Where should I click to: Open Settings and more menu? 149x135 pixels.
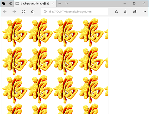(144, 12)
